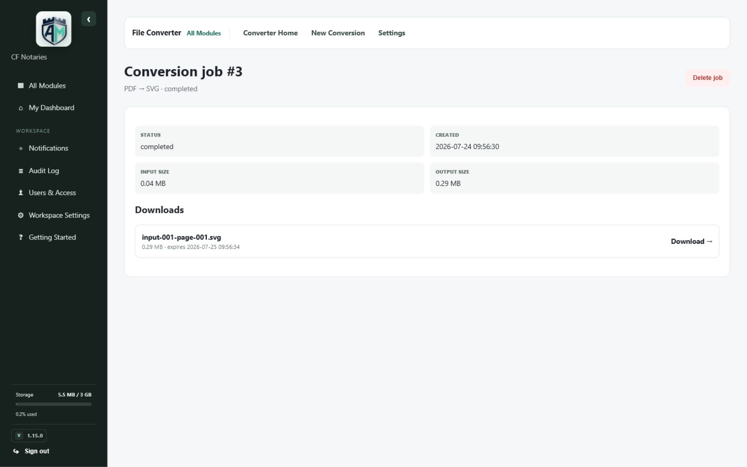Open the Audit Log

pyautogui.click(x=44, y=170)
